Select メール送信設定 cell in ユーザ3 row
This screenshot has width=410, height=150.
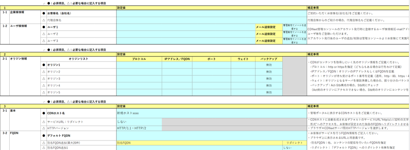click(x=269, y=41)
